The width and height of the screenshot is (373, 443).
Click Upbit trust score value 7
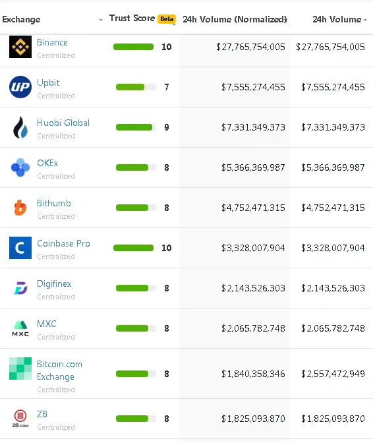[x=167, y=87]
